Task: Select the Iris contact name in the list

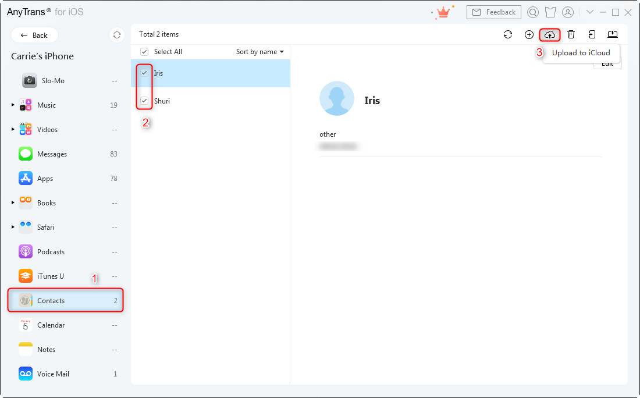Action: point(158,73)
